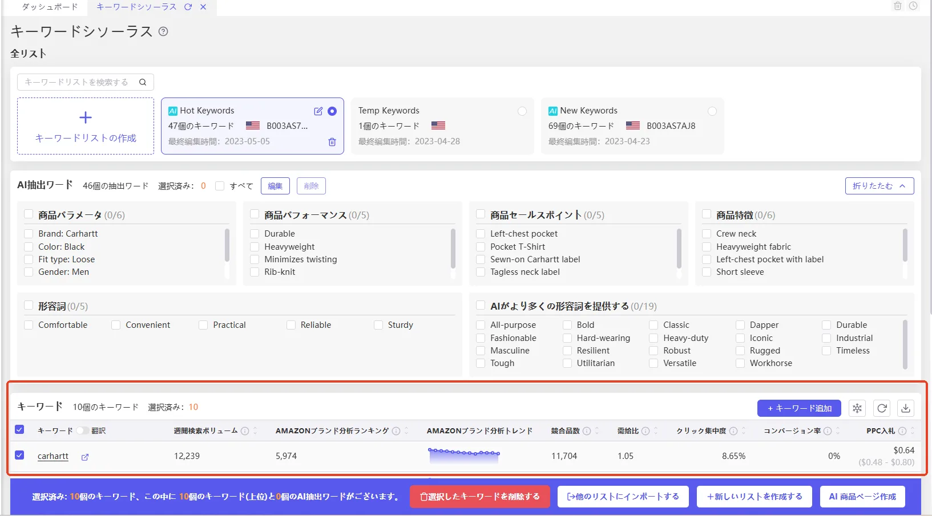Sort by PPC入札
The image size is (932, 516).
(913, 431)
